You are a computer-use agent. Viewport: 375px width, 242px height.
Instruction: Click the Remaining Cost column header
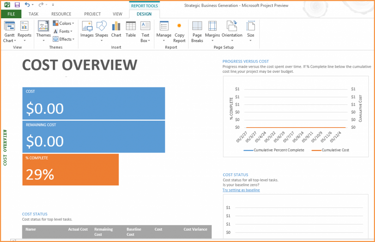104,232
